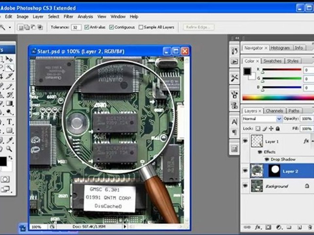Open the History panel dock icon
314x235 pixels.
[234, 51]
